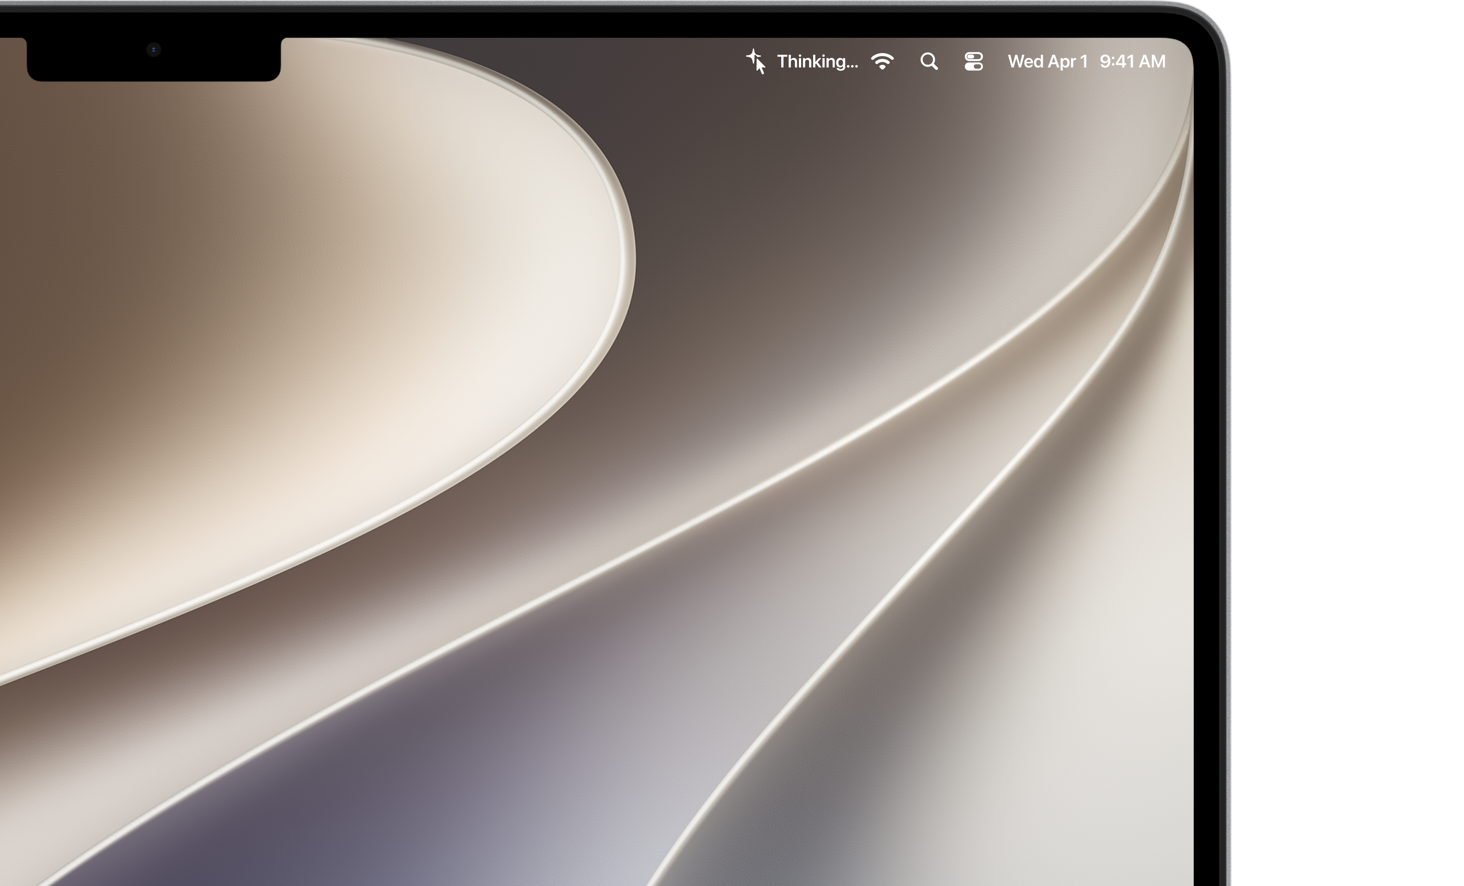Click the date "Wed Apr 1"
Viewport: 1464px width, 886px height.
[1047, 62]
